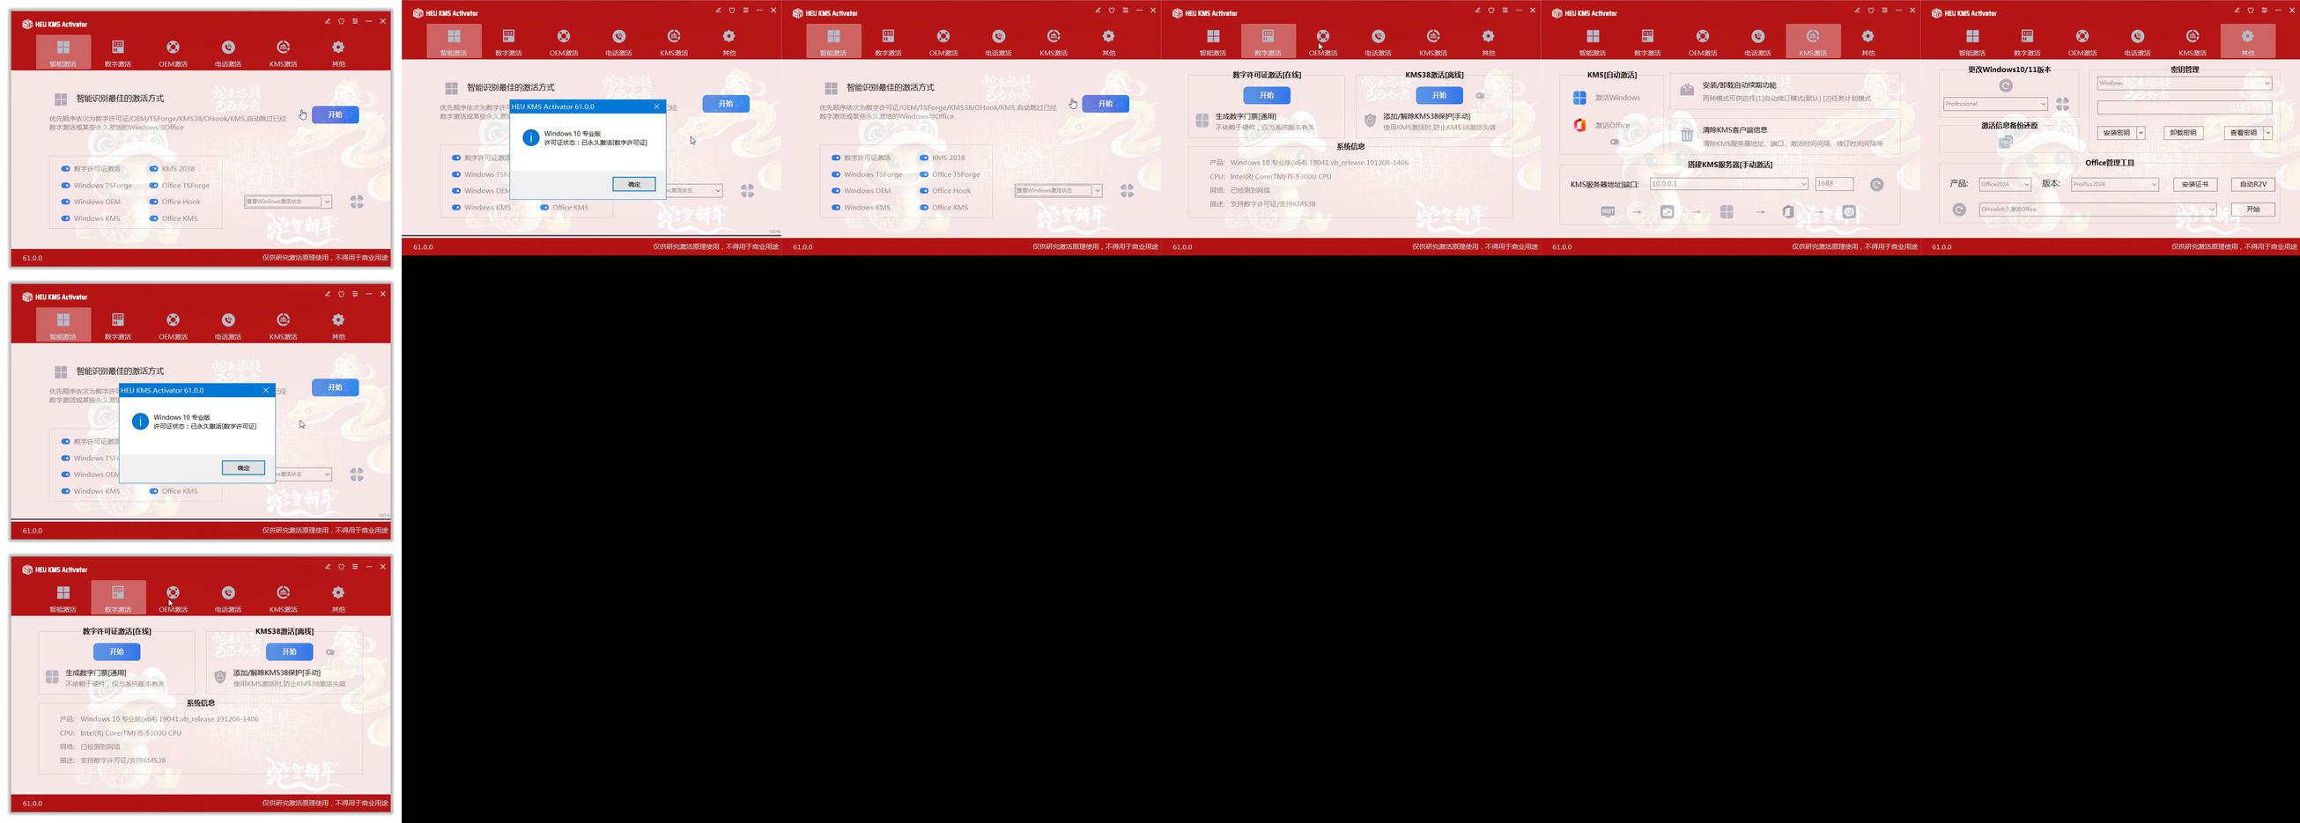This screenshot has height=823, width=2300.
Task: Click the 激活Windows icon under KMS自动激活
Action: [1579, 98]
